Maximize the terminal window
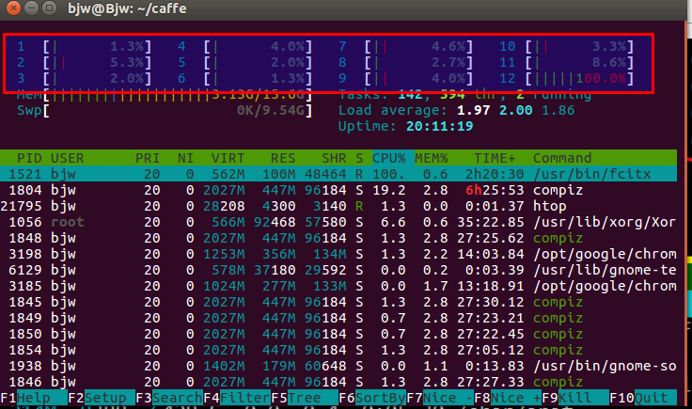The image size is (692, 409). (50, 8)
